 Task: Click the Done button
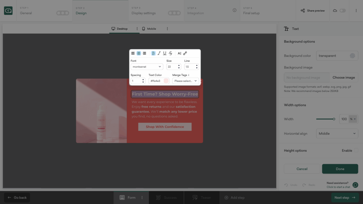tap(340, 169)
